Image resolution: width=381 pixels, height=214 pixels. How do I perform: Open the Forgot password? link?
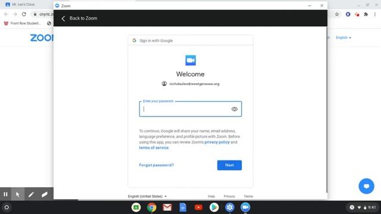(156, 165)
